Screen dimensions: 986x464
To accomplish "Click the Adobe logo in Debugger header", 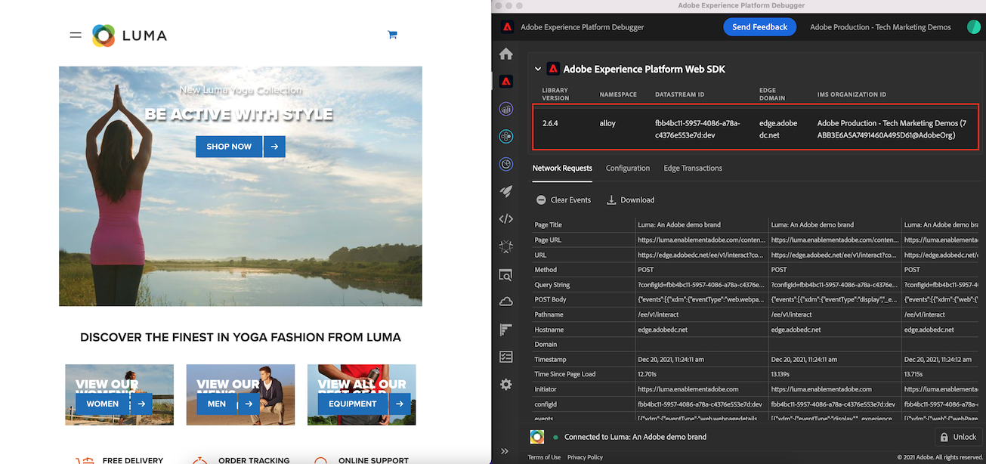I will click(506, 27).
